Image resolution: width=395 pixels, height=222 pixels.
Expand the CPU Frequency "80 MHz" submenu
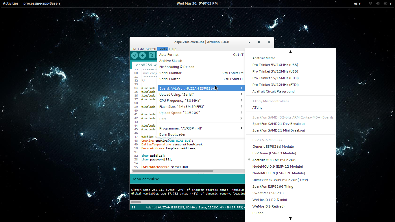pyautogui.click(x=201, y=101)
